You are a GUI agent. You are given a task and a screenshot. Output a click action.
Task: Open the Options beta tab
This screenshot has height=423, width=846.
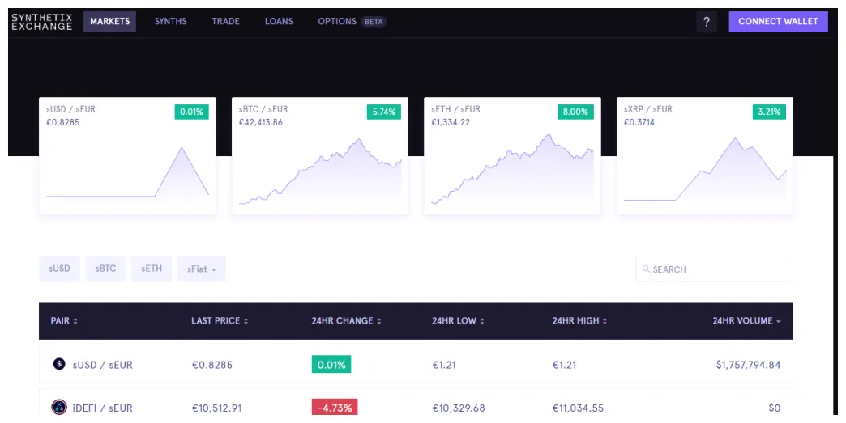(352, 22)
